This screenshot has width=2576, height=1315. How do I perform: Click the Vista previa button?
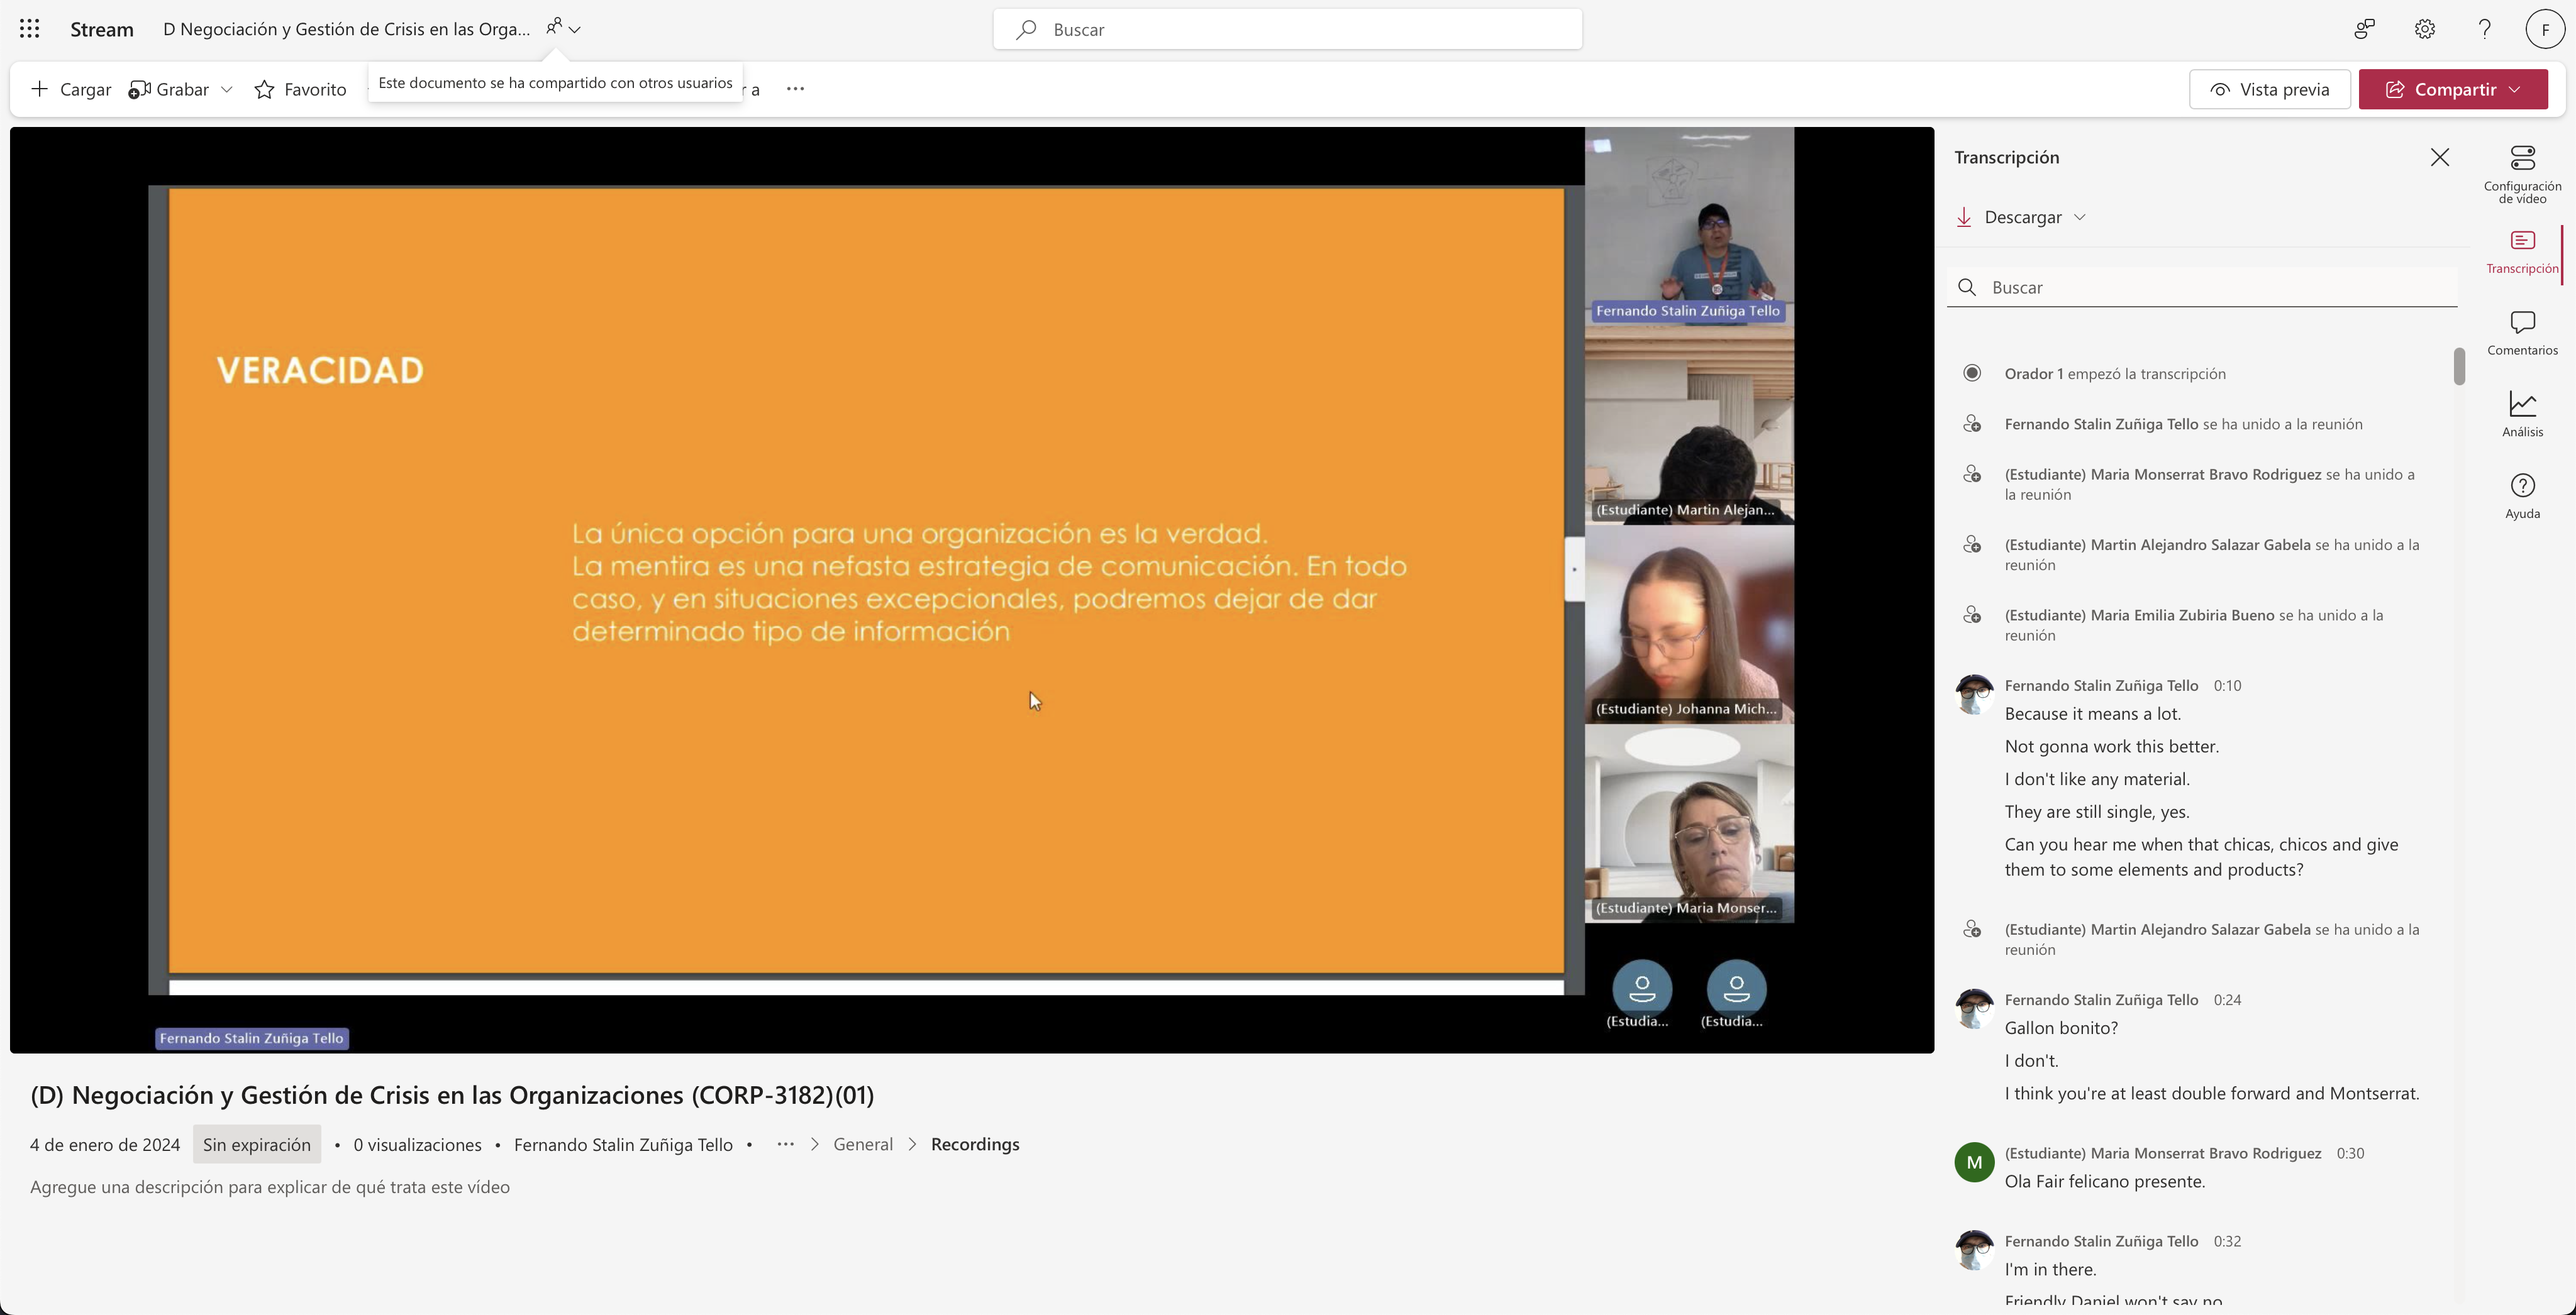point(2269,89)
